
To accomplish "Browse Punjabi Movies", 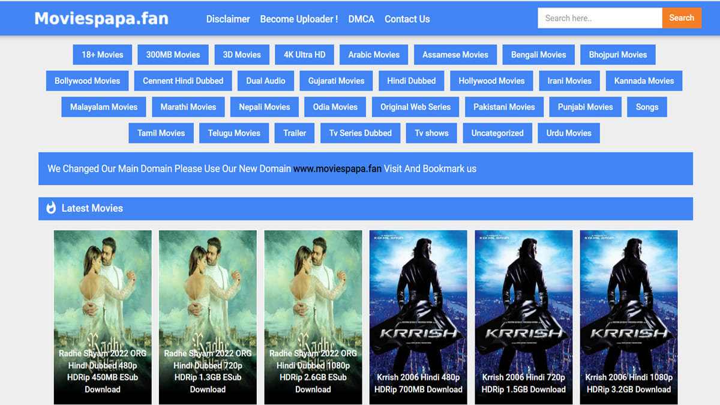I will pyautogui.click(x=586, y=107).
